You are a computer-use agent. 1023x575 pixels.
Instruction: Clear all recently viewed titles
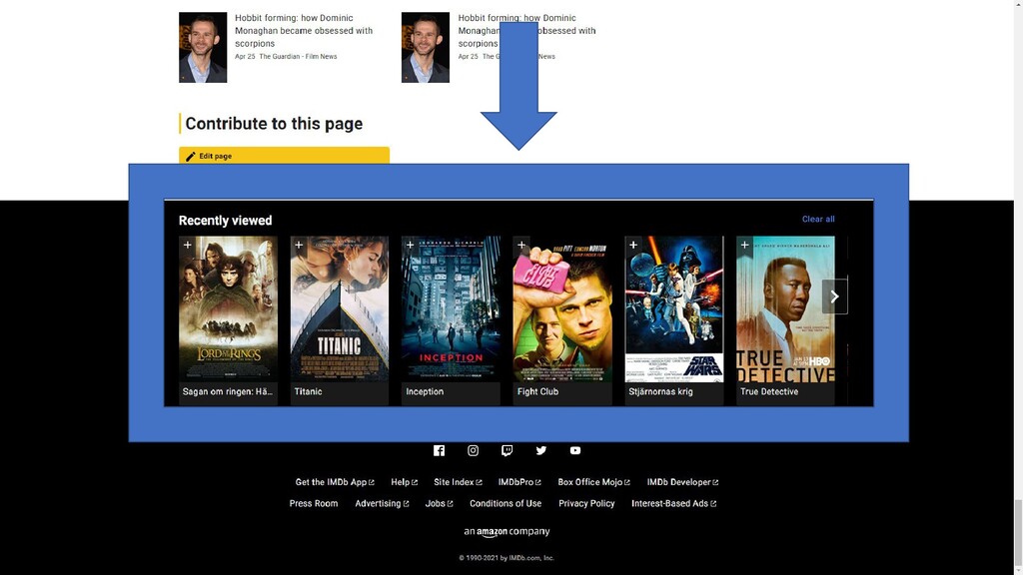click(818, 219)
